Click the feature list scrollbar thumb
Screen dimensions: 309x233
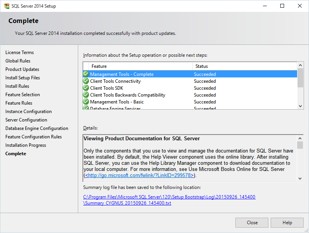pyautogui.click(x=300, y=77)
